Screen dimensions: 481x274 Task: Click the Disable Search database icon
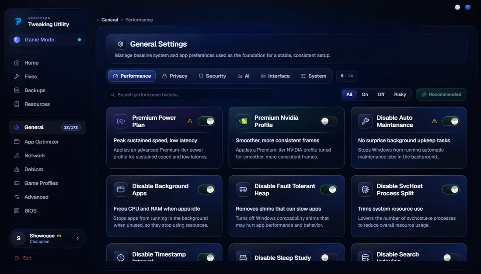pyautogui.click(x=365, y=258)
